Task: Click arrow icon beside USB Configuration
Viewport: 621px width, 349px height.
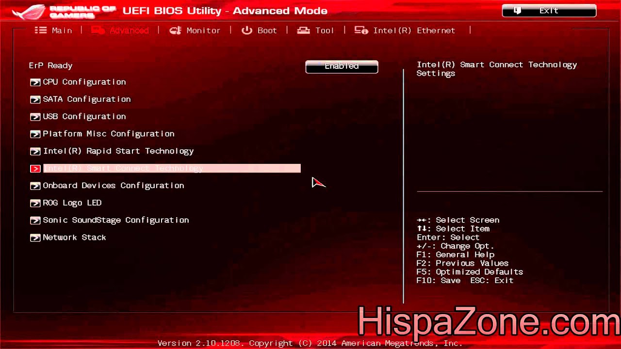Action: [x=35, y=117]
